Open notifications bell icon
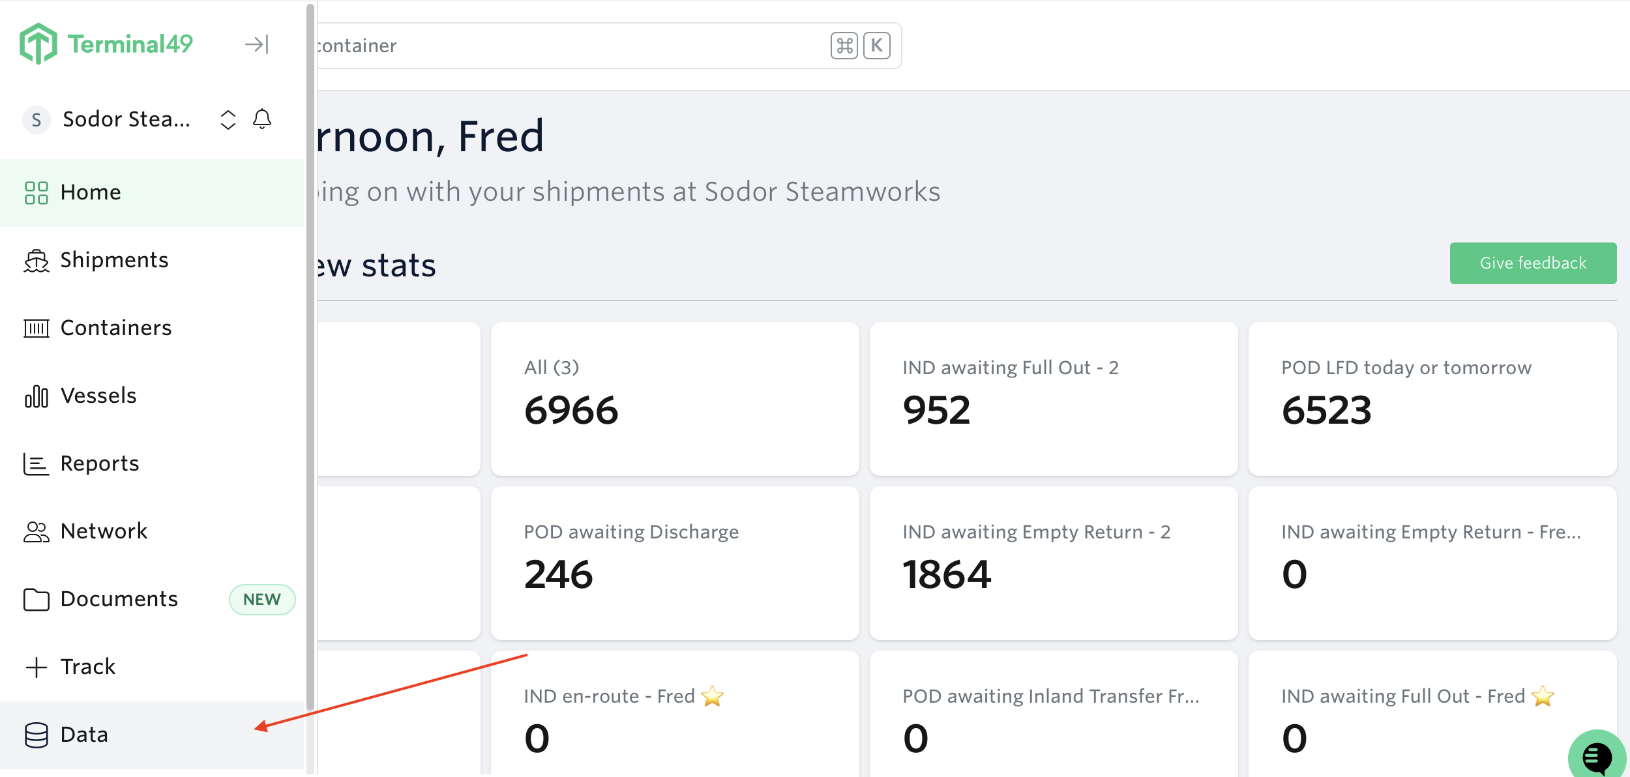1630x777 pixels. [262, 119]
